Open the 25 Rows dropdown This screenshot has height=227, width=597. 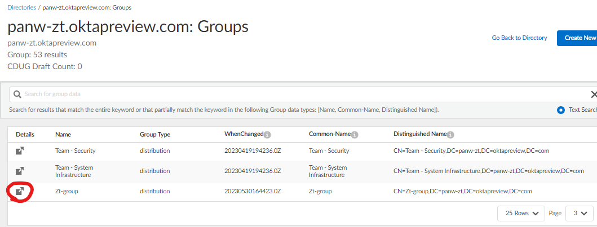[521, 214]
